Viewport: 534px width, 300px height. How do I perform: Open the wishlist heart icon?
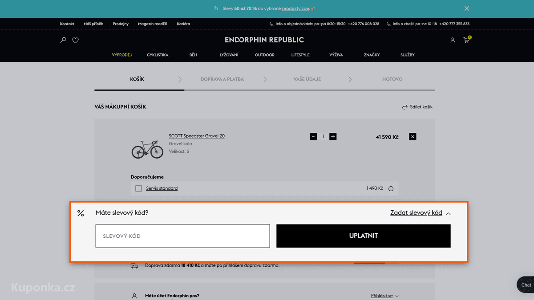[76, 40]
